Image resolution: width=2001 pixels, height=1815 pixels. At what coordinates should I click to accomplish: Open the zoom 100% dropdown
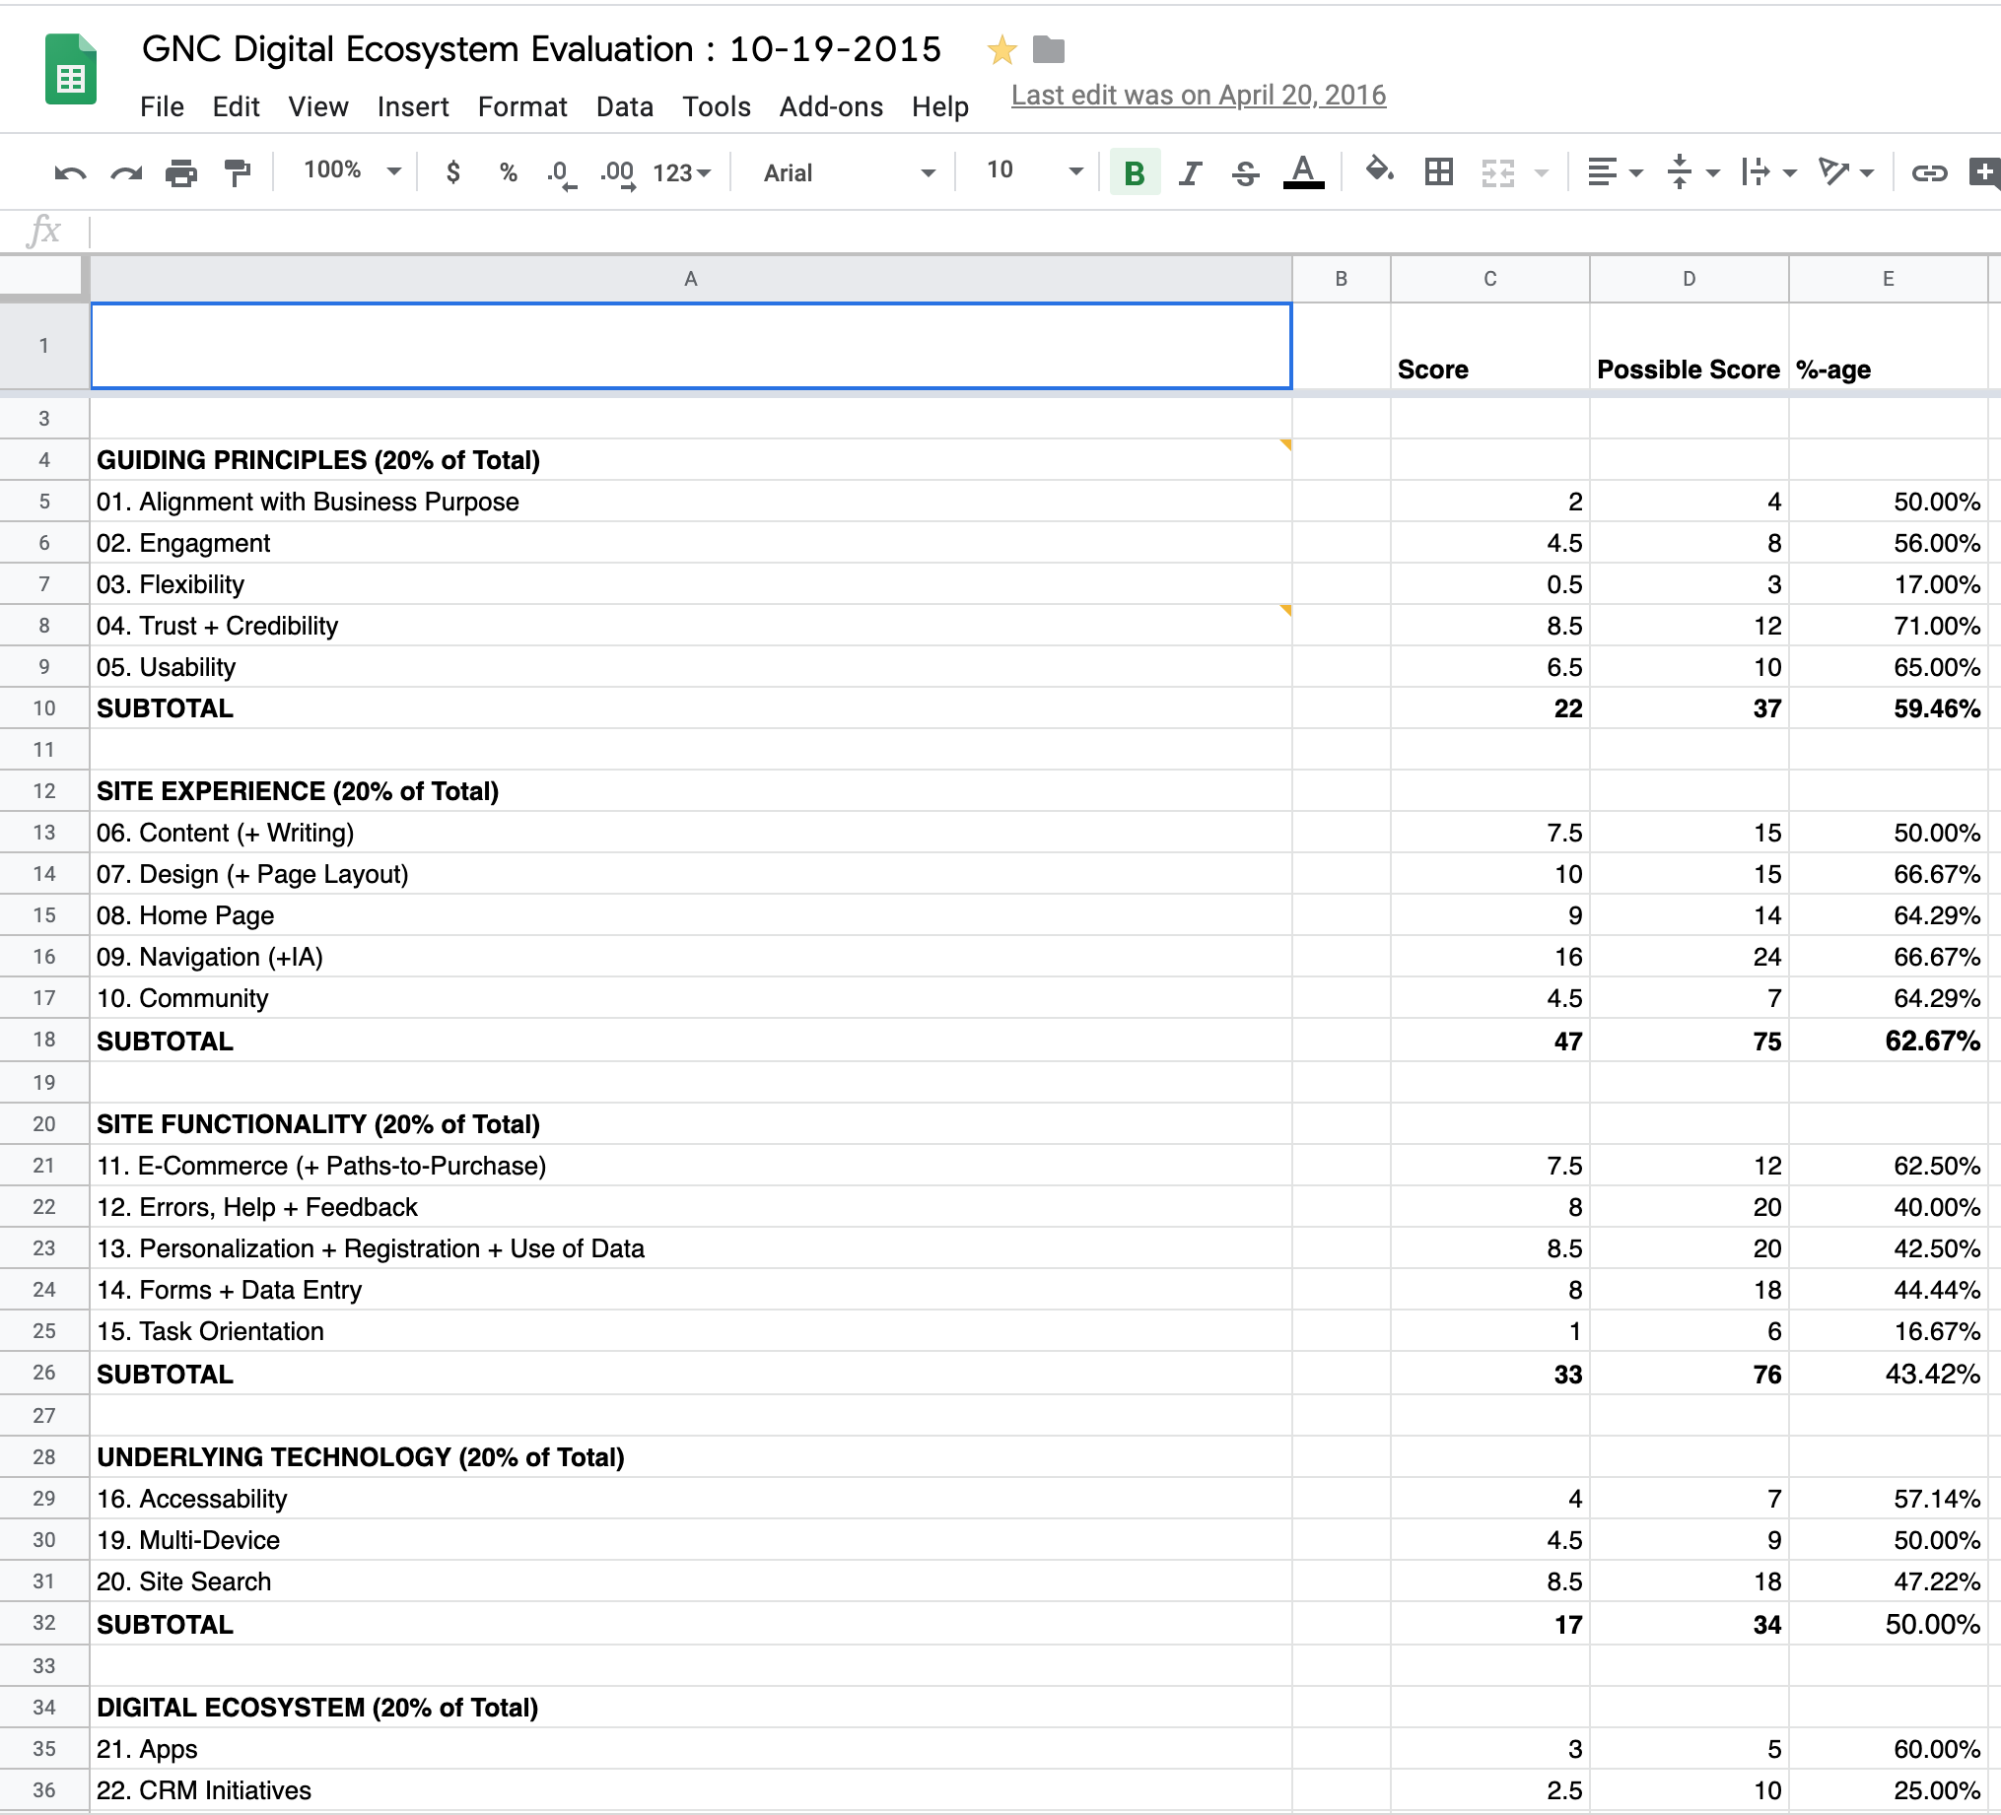351,170
